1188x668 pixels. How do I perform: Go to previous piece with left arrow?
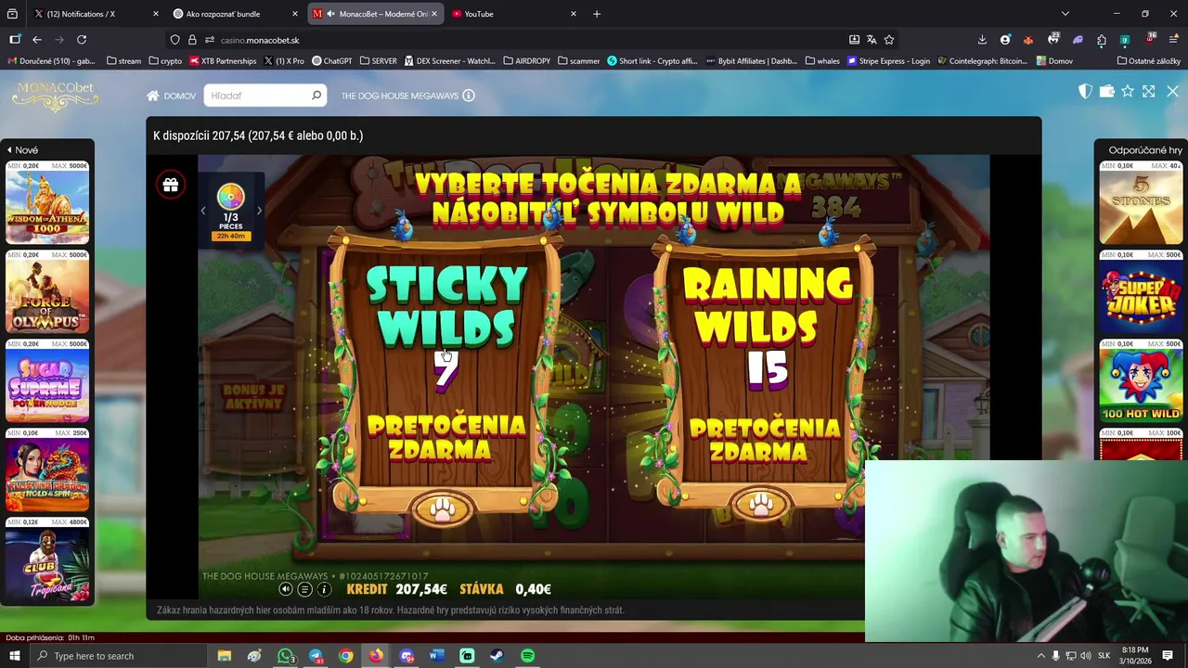coord(203,212)
